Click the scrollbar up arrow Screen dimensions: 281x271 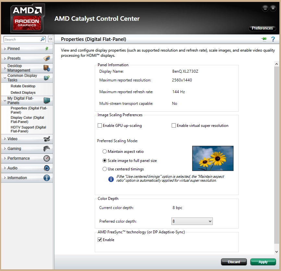[x=276, y=64]
